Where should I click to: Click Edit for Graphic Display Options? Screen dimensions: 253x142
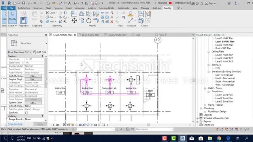[x=33, y=79]
